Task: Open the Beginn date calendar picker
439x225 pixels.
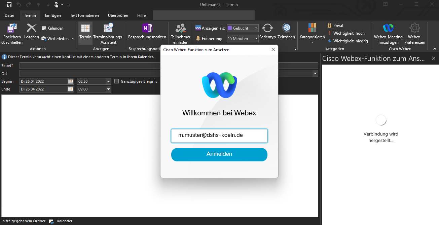Action: coord(71,81)
